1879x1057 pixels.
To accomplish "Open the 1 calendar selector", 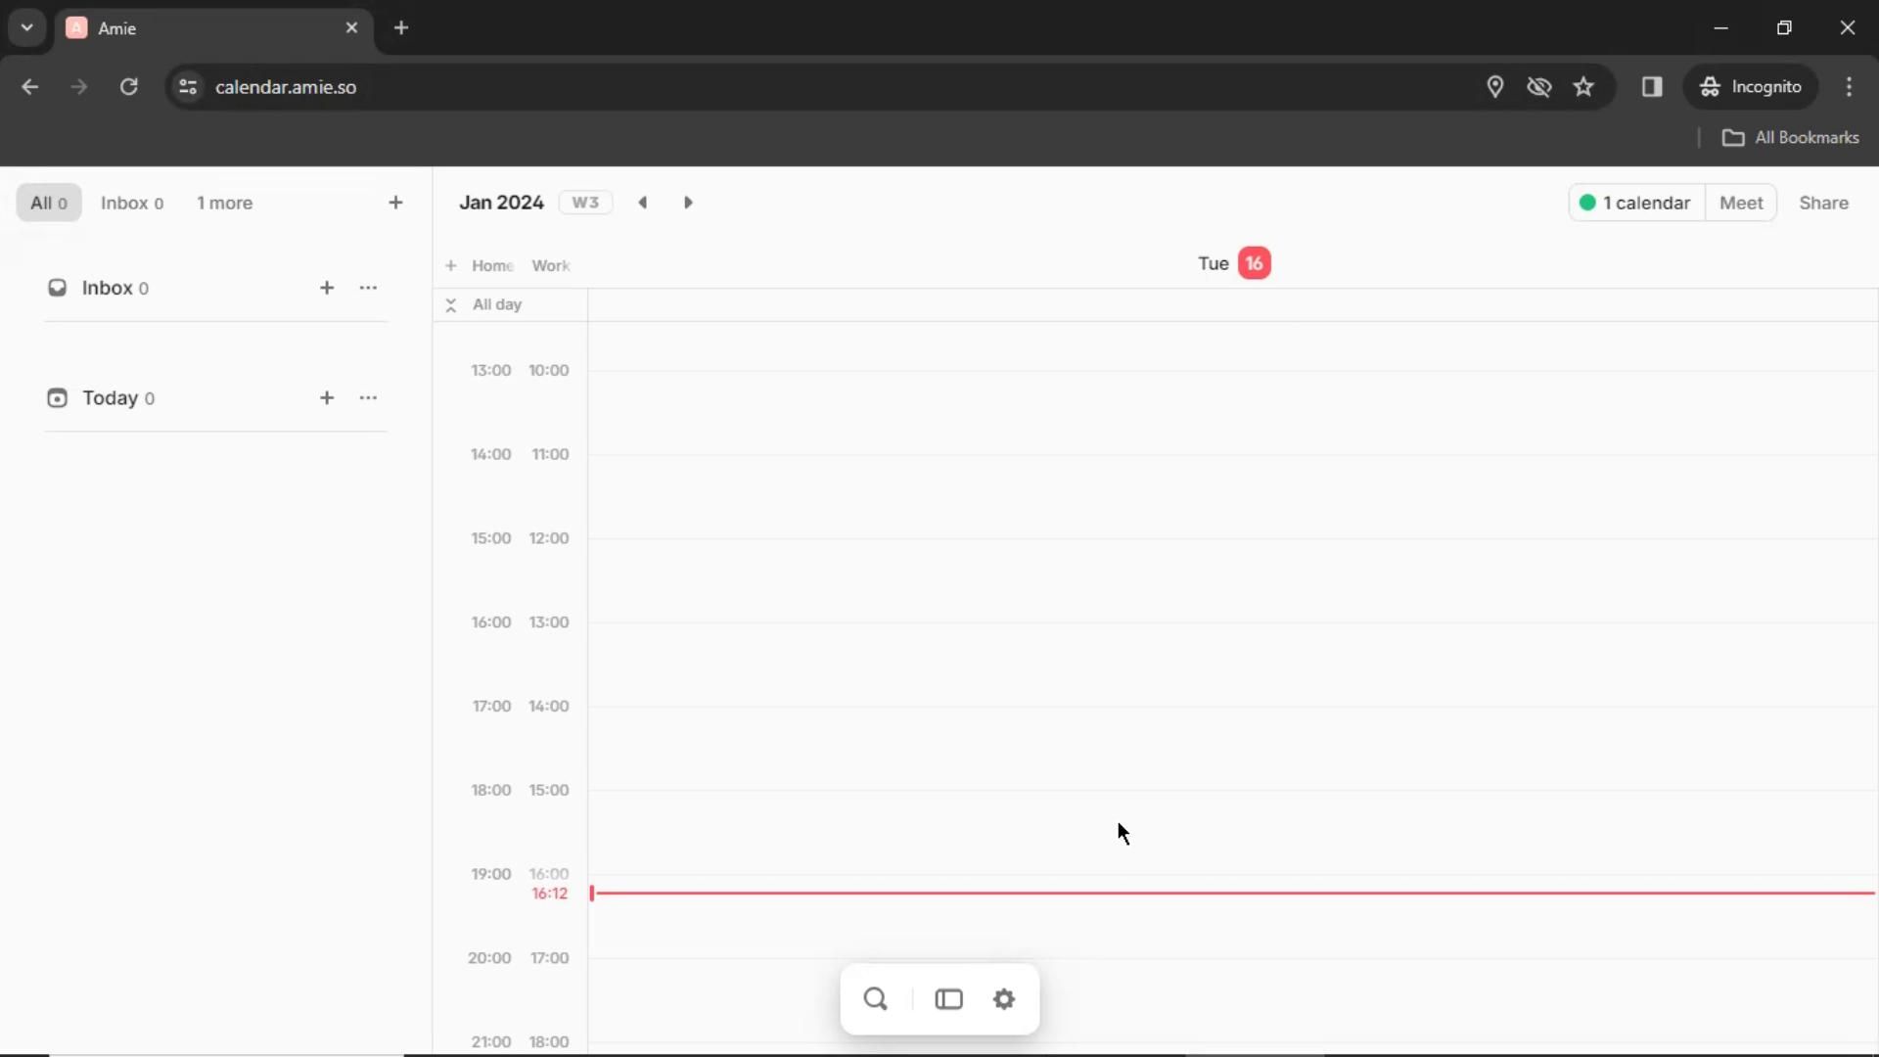I will 1636,203.
